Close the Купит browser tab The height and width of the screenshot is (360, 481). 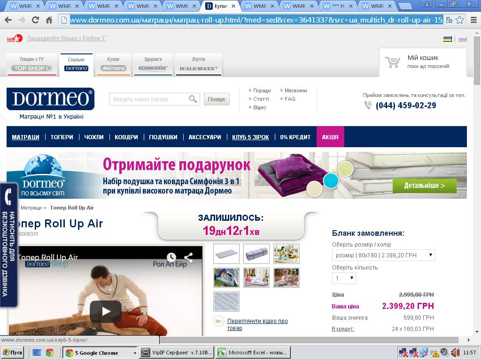[x=233, y=6]
